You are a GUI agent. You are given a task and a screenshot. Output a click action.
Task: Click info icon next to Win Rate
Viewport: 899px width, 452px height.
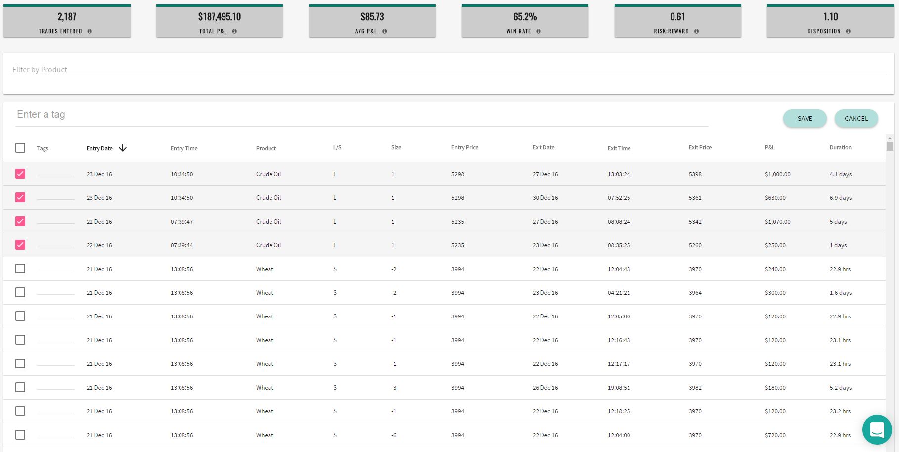(539, 31)
